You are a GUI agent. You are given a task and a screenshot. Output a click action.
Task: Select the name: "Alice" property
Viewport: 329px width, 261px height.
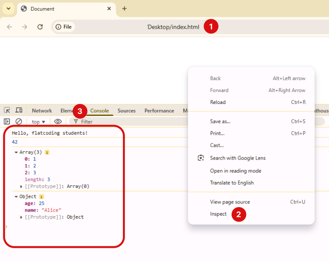click(43, 210)
